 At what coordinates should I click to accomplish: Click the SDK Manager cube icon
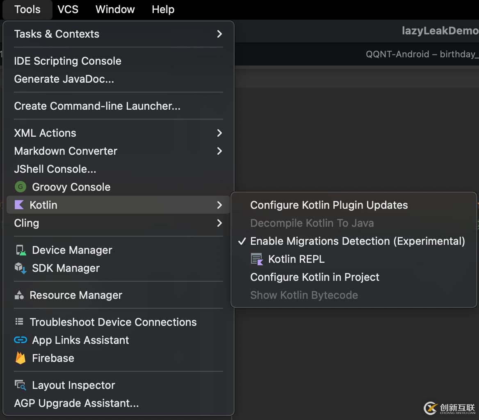20,268
